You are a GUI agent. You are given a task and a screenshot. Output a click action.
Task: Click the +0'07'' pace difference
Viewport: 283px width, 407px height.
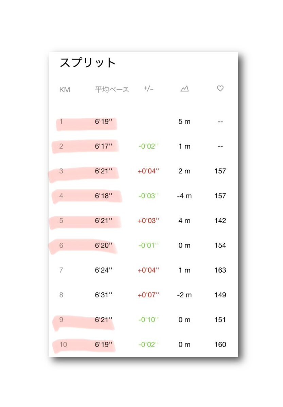click(x=148, y=295)
